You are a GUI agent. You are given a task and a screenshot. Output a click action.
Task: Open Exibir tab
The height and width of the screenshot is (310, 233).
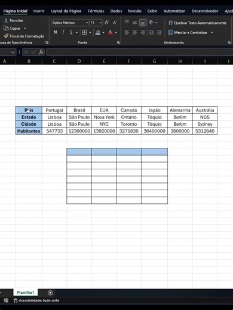[x=152, y=11]
